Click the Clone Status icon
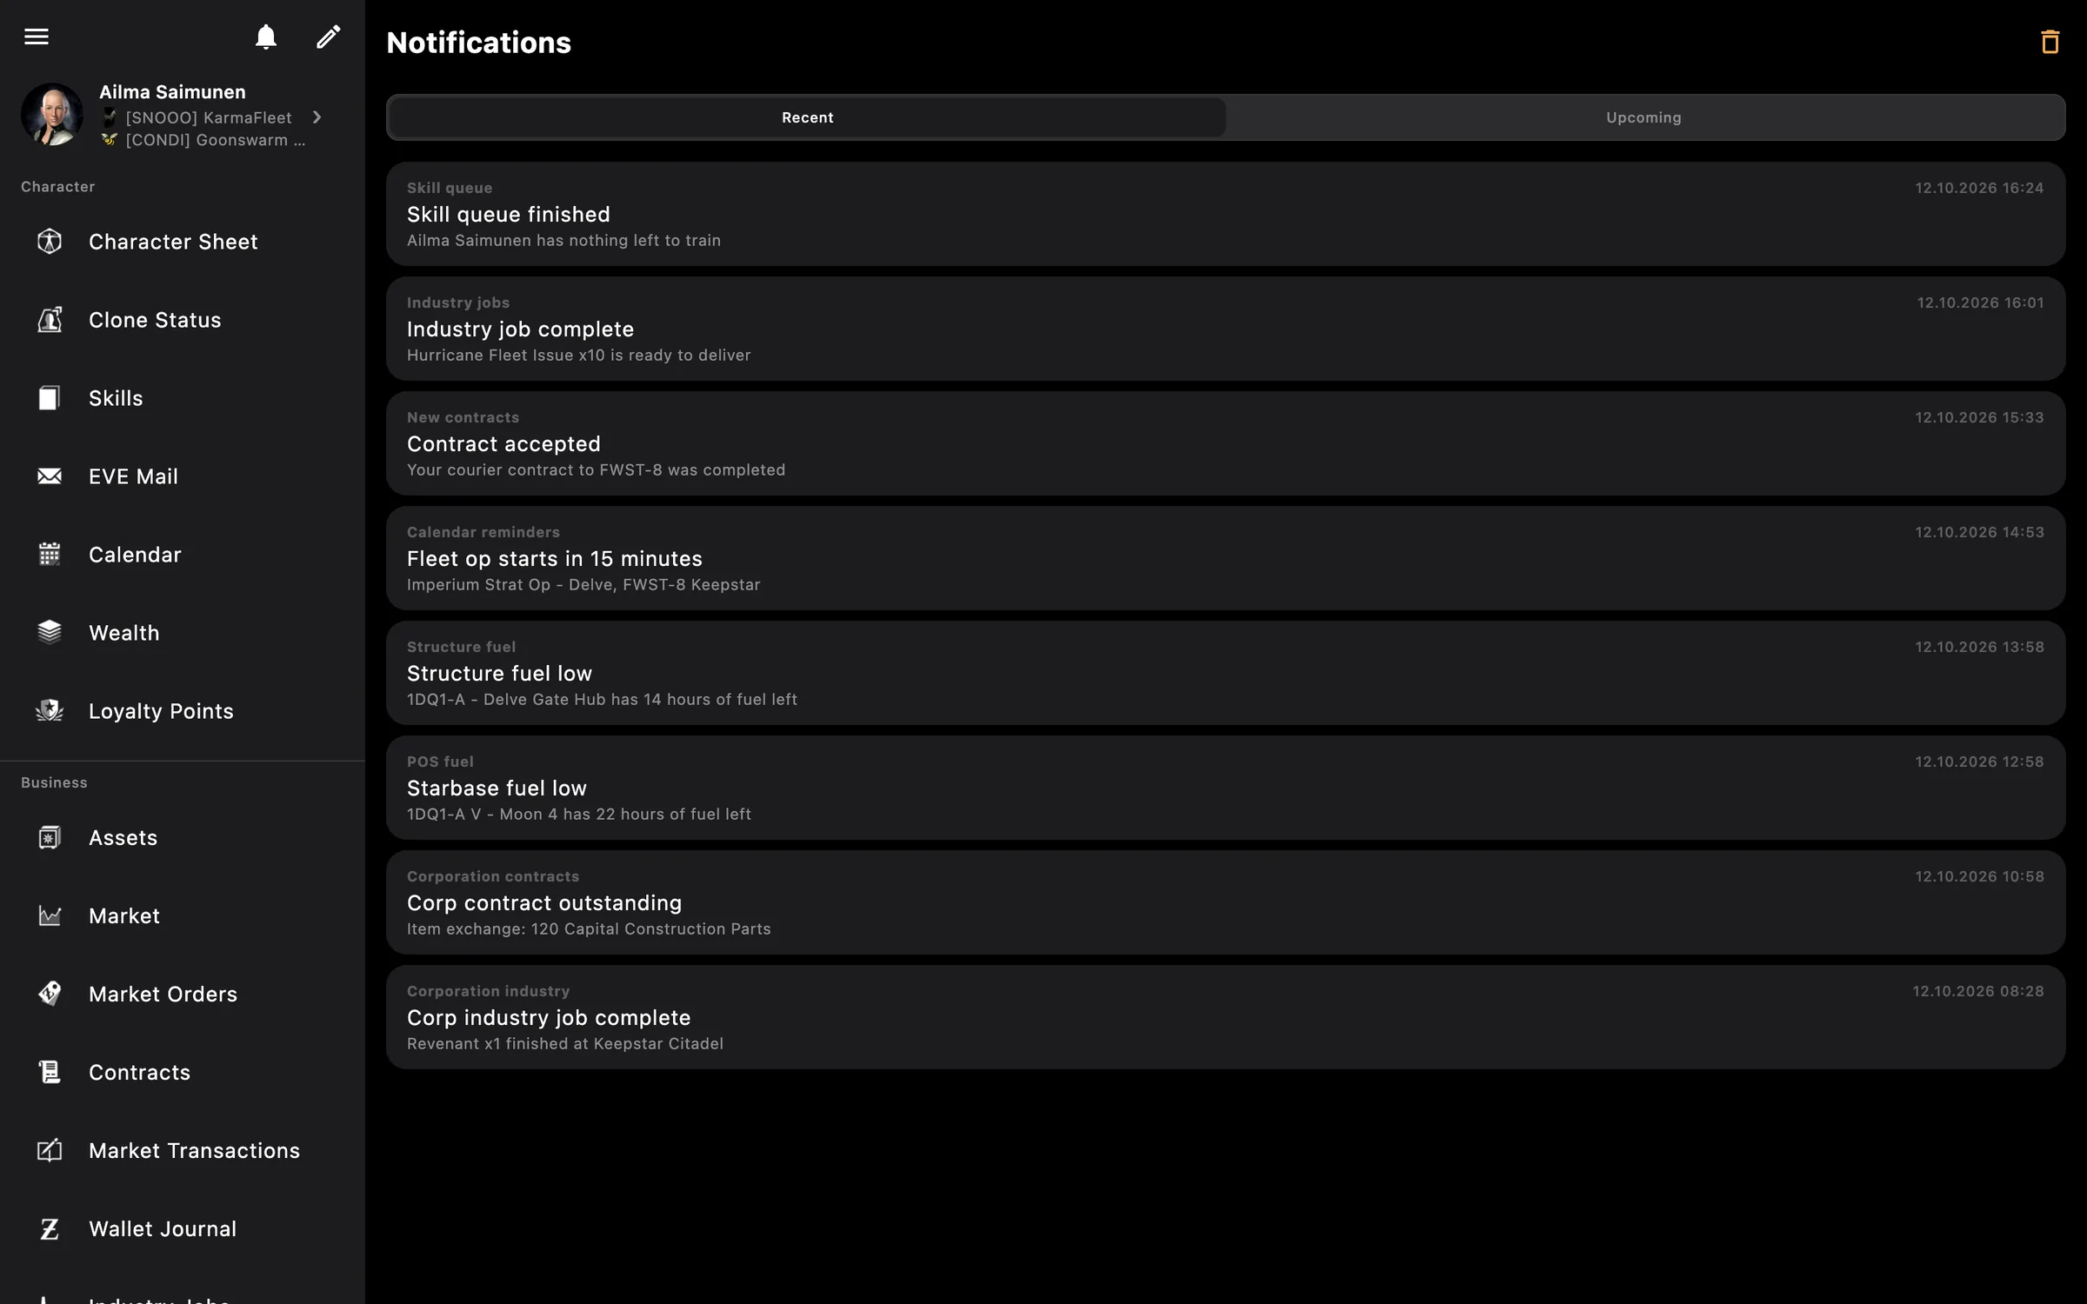The height and width of the screenshot is (1304, 2087). click(x=50, y=319)
